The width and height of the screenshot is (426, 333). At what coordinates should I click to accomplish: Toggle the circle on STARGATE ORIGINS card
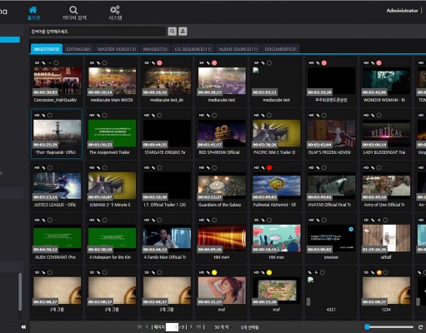click(159, 115)
